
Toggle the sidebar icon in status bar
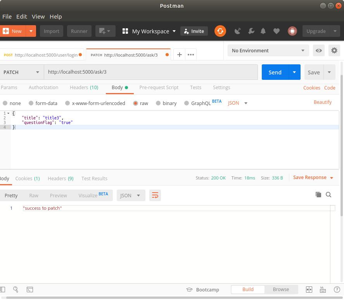point(2,290)
